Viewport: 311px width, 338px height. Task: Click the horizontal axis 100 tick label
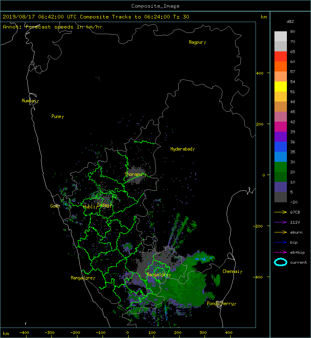[x=152, y=333]
